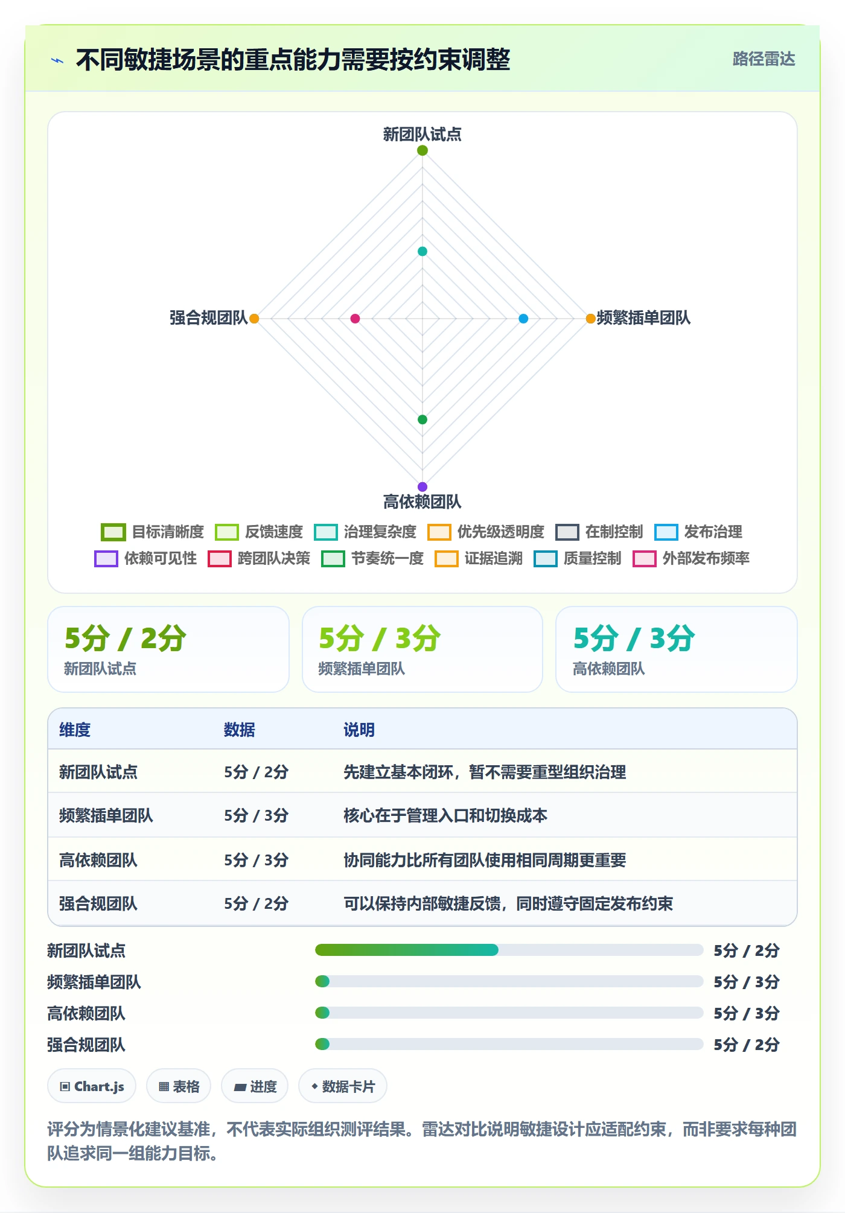
Task: Click text 先建立基本闭环，暂不需要重型组织治理
Action: [485, 772]
